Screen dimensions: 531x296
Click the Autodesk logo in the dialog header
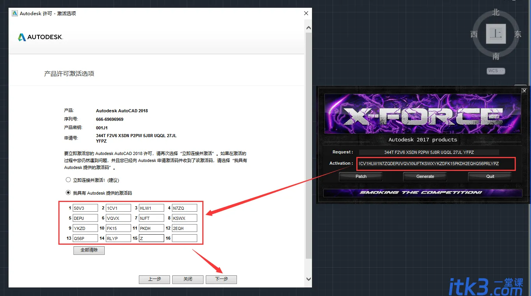coord(40,37)
